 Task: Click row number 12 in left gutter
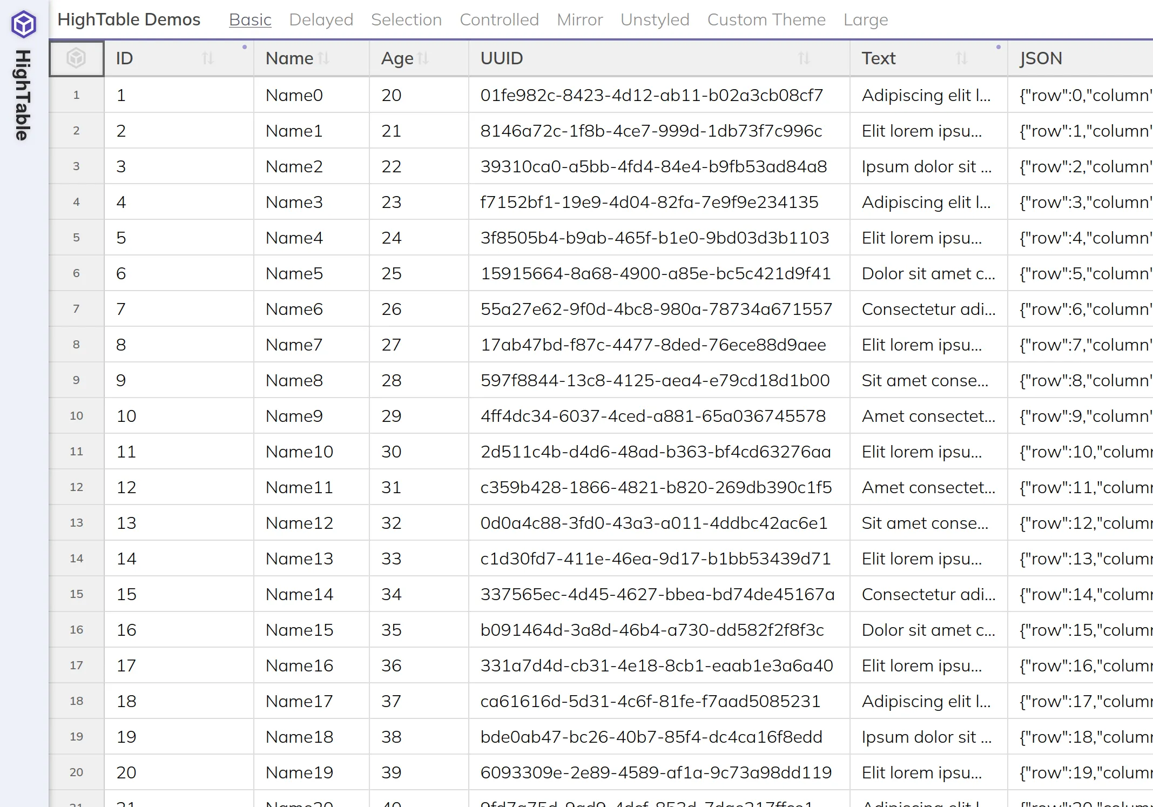point(76,487)
